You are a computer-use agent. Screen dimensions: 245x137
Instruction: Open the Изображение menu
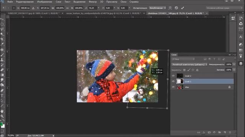[44, 2]
